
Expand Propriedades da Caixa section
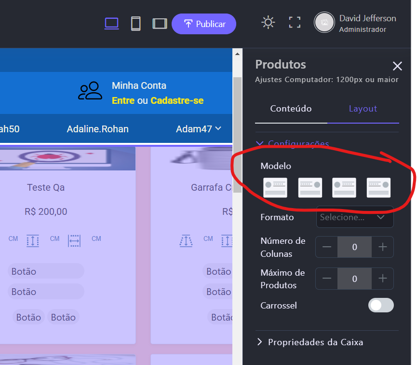(315, 342)
